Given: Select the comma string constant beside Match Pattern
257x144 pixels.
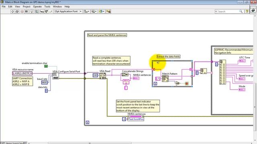Looking at the screenshot, I should pos(158,79).
